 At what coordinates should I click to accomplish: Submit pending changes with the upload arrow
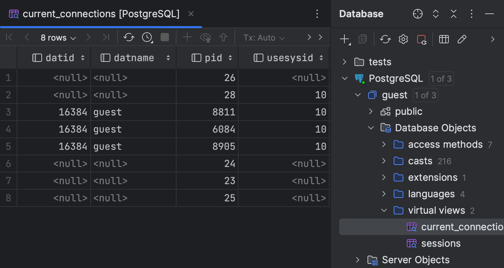coord(223,37)
